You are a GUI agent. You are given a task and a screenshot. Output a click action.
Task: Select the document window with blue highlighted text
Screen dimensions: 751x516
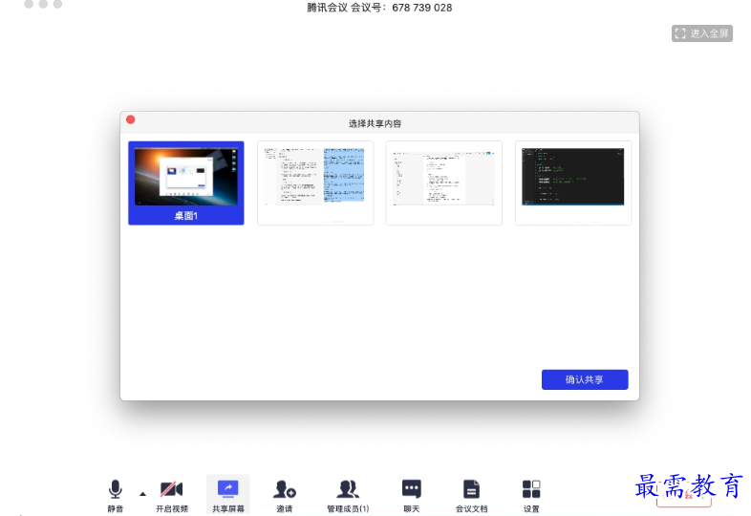315,183
